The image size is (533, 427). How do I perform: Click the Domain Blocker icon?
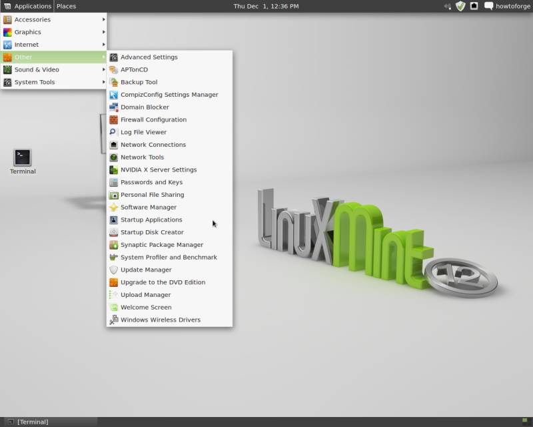click(113, 107)
